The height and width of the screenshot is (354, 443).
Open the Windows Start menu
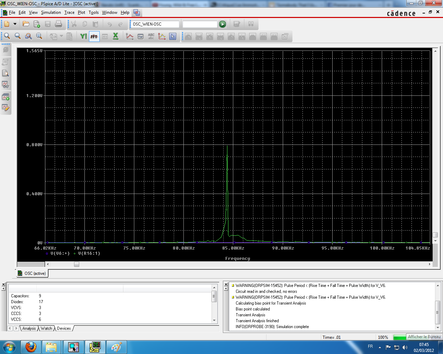coord(9,347)
